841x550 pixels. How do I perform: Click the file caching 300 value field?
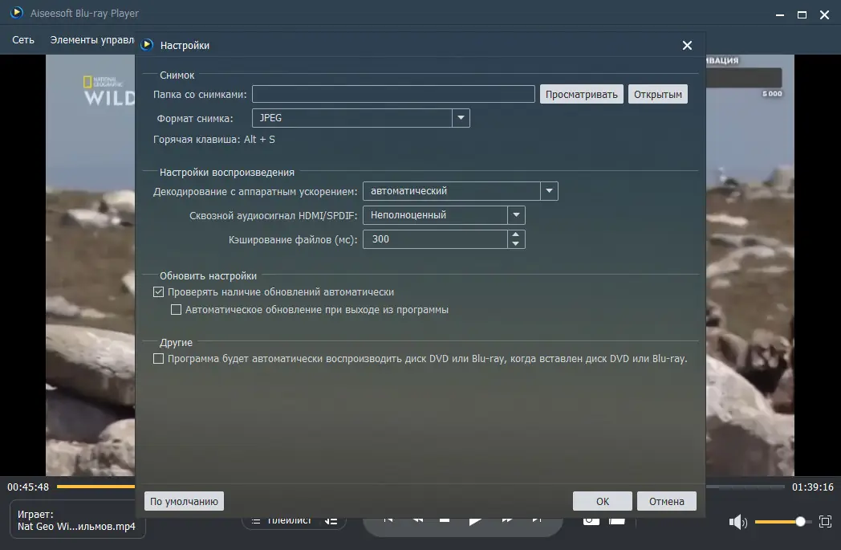click(x=435, y=239)
